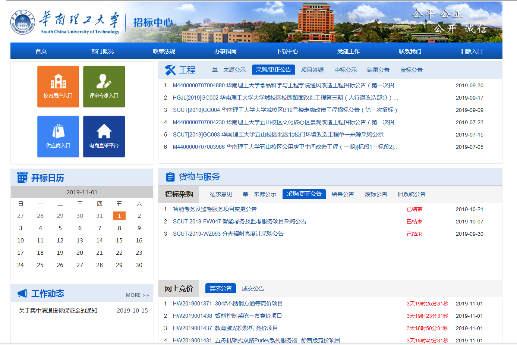Switch to 工程 单一来源公示 tab
This screenshot has height=345, width=517.
[229, 70]
